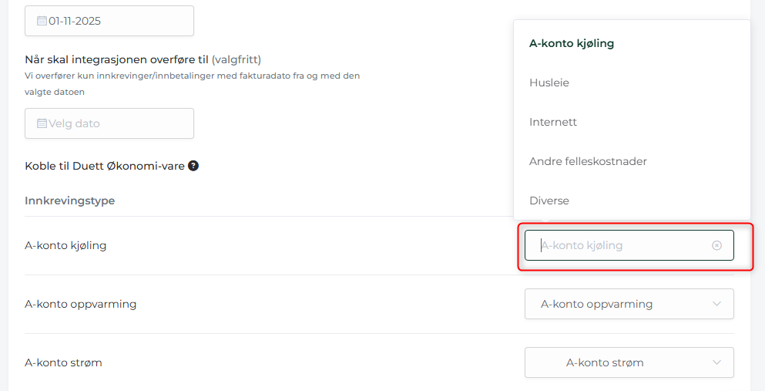Expand the A-konto strøm dropdown chevron
765x391 pixels.
pyautogui.click(x=716, y=362)
